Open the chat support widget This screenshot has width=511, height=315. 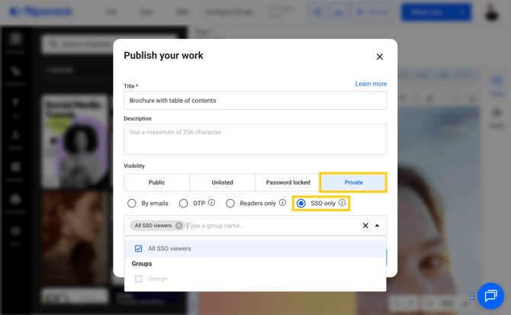490,296
